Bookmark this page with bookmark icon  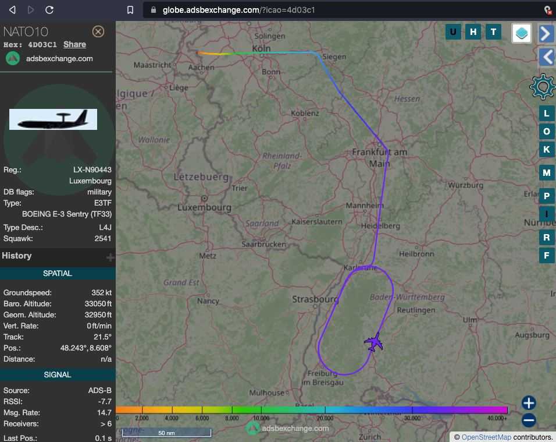click(130, 10)
